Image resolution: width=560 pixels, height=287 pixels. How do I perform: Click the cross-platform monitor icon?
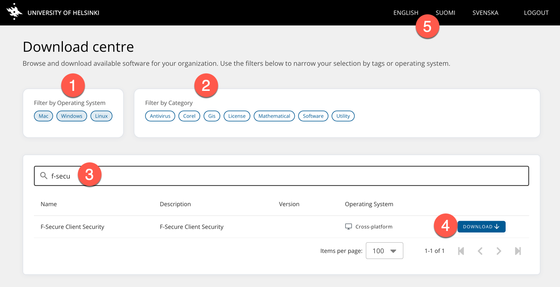(x=348, y=226)
